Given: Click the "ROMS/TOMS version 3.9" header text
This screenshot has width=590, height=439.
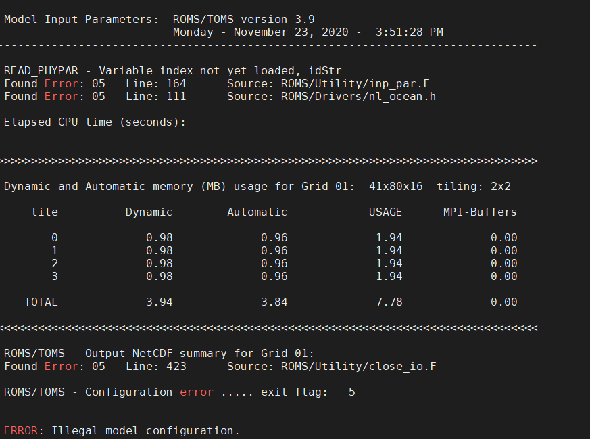Looking at the screenshot, I should 243,19.
